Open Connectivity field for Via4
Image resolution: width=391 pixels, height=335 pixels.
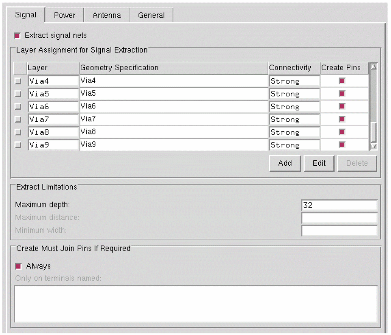point(294,81)
